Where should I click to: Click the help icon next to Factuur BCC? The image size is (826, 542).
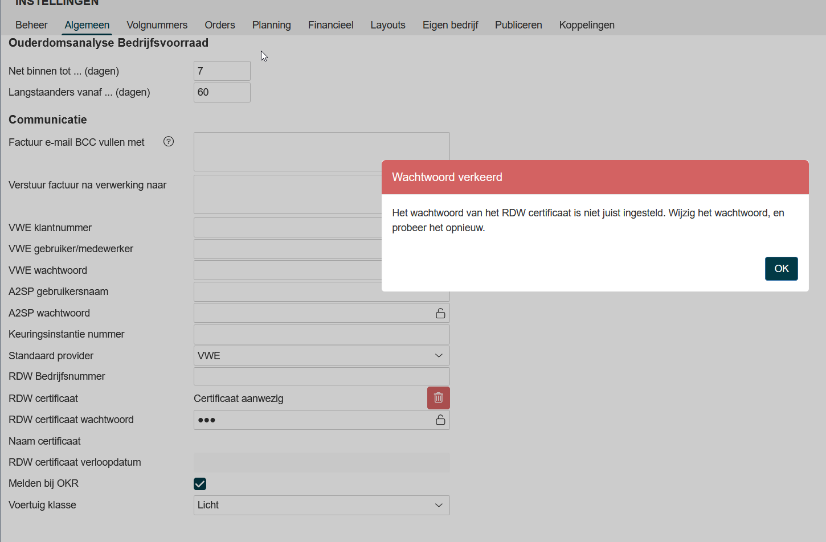pyautogui.click(x=169, y=142)
